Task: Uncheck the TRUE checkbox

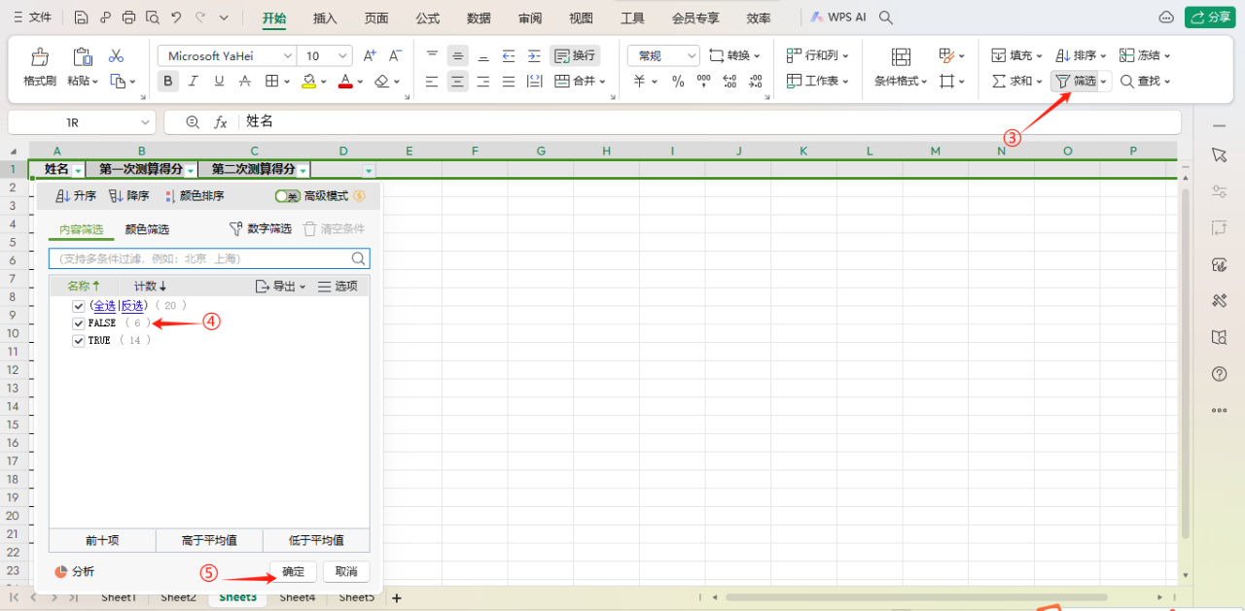Action: pyautogui.click(x=79, y=341)
